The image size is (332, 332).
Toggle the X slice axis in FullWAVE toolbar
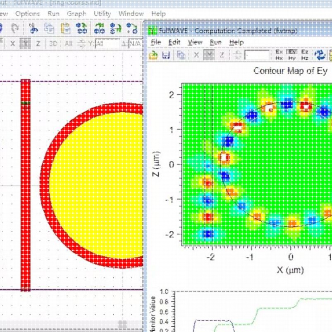pos(196,55)
